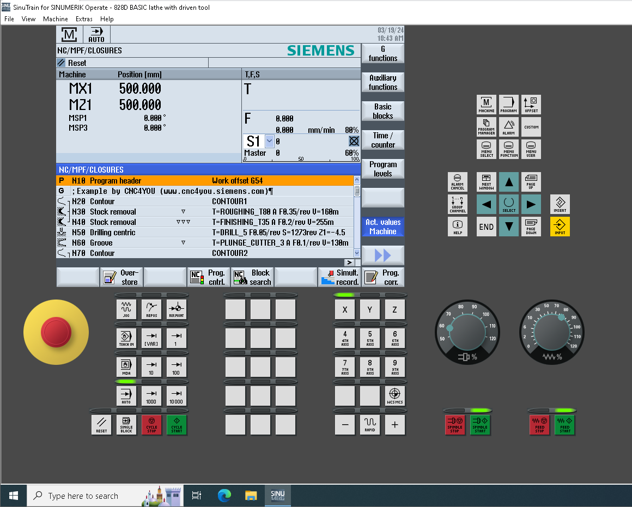Open the PROGRAM MANAGER key
Image resolution: width=632 pixels, height=507 pixels.
[x=487, y=127]
